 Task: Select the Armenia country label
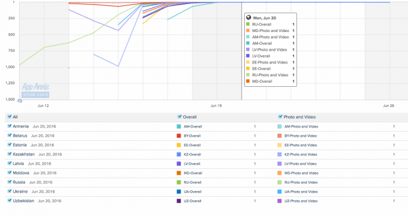click(21, 126)
